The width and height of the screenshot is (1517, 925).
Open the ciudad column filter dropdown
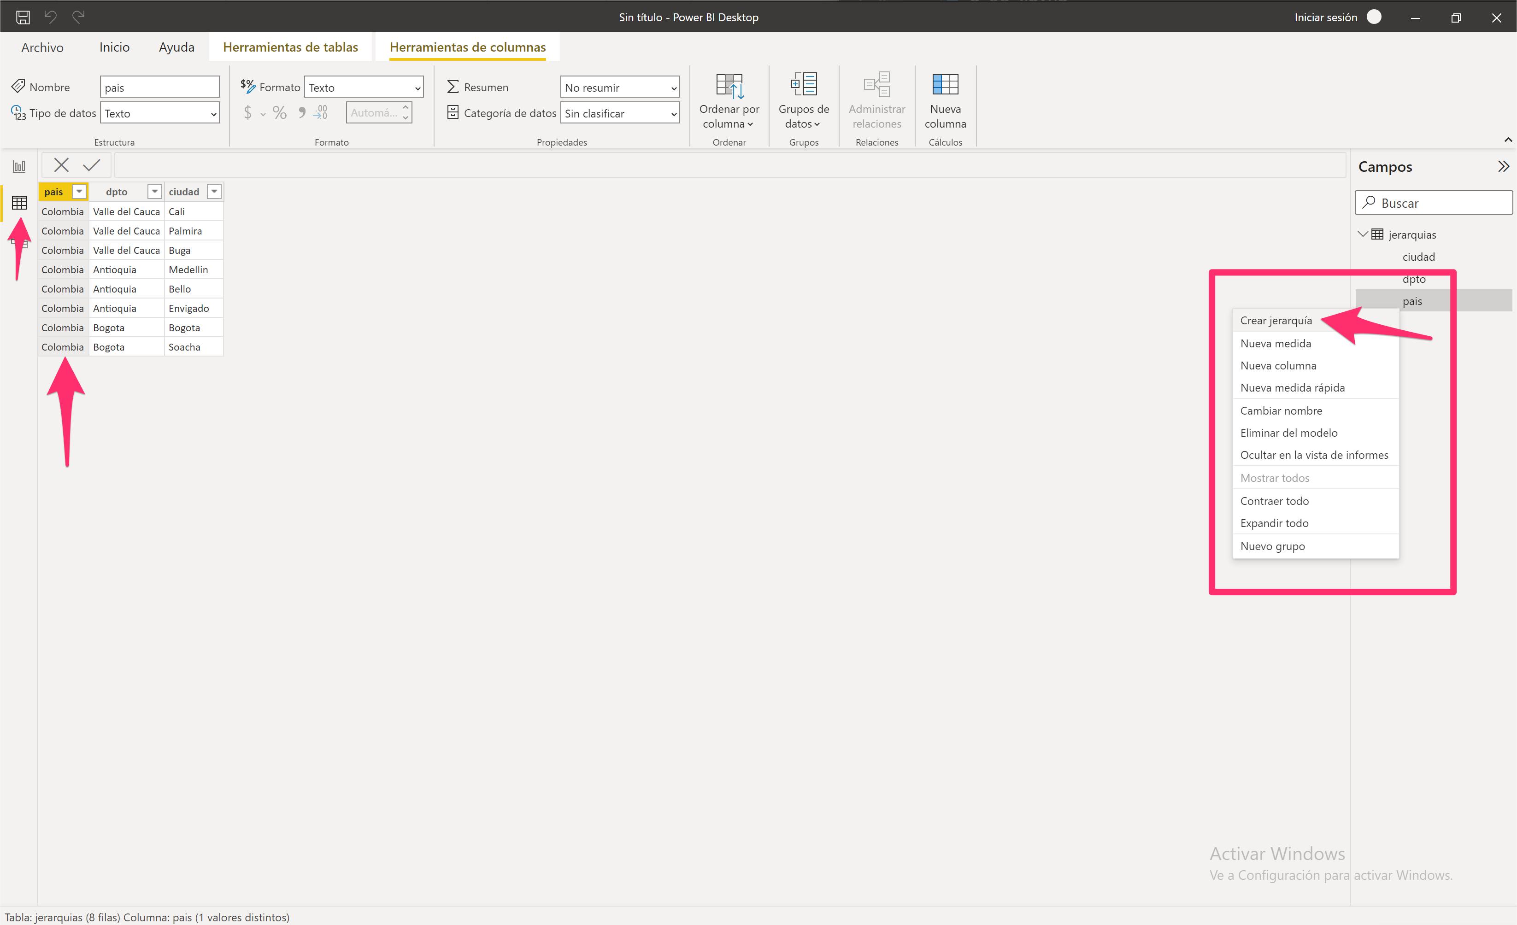pyautogui.click(x=214, y=191)
